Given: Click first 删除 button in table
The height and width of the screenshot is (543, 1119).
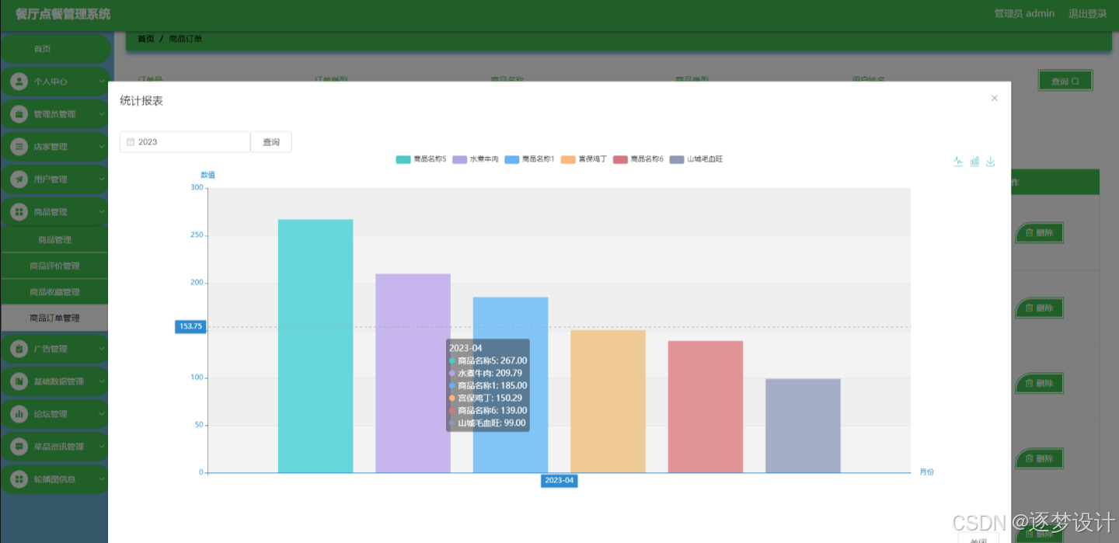Looking at the screenshot, I should (x=1039, y=232).
